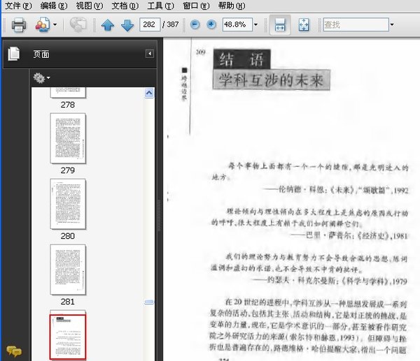
Task: Click the page number field showing 282
Action: (150, 24)
